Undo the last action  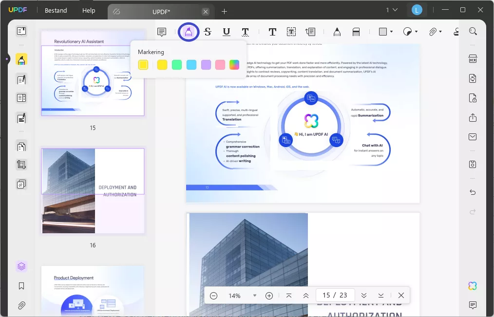[x=473, y=192]
